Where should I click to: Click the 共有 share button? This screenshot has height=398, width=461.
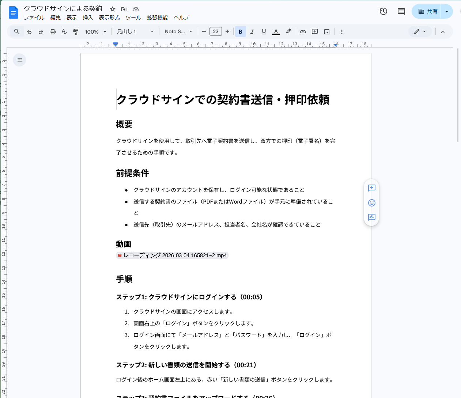(x=427, y=11)
